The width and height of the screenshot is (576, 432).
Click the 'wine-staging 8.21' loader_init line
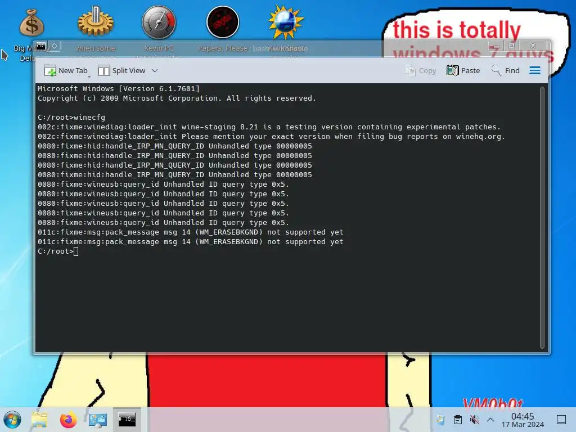pyautogui.click(x=269, y=127)
